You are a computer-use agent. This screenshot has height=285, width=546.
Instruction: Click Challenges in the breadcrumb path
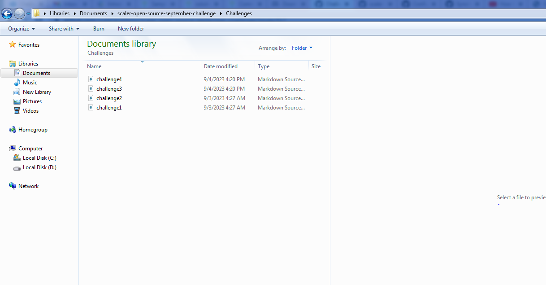click(238, 13)
